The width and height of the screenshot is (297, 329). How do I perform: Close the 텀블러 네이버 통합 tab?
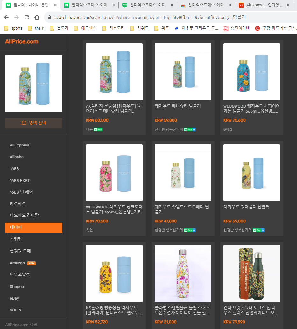55,5
